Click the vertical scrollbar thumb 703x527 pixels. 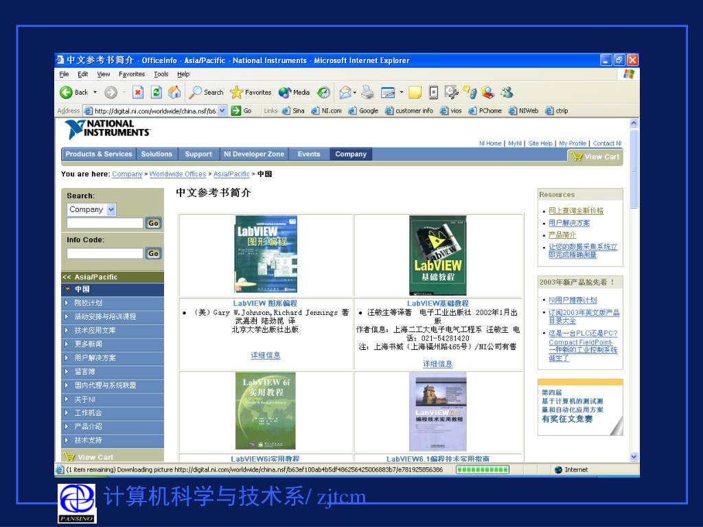coord(634,169)
